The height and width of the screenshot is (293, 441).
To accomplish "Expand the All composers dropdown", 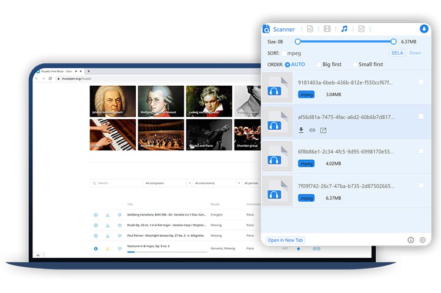I will [165, 183].
